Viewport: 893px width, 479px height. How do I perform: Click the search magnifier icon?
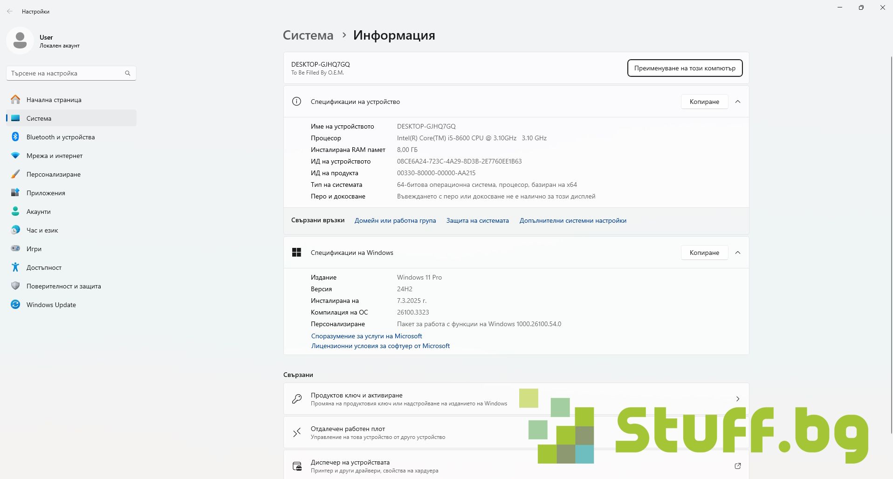click(x=128, y=73)
